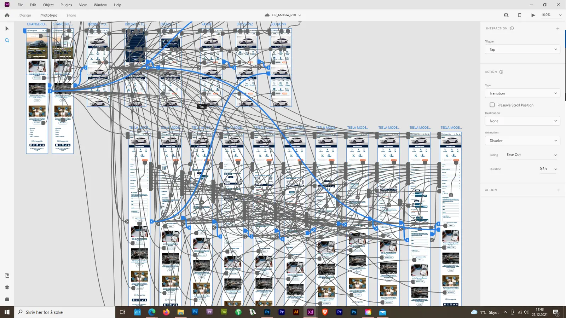This screenshot has height=318, width=566.
Task: Switch to the Share tab
Action: [71, 15]
